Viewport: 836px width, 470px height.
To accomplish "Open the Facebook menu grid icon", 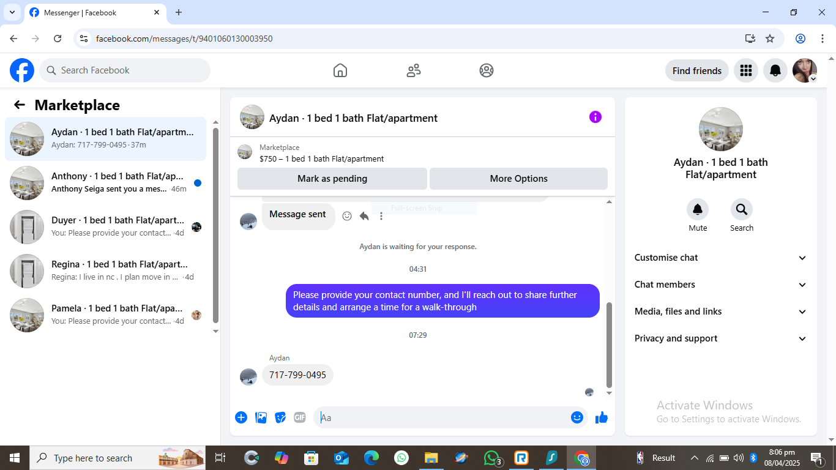I will [745, 70].
